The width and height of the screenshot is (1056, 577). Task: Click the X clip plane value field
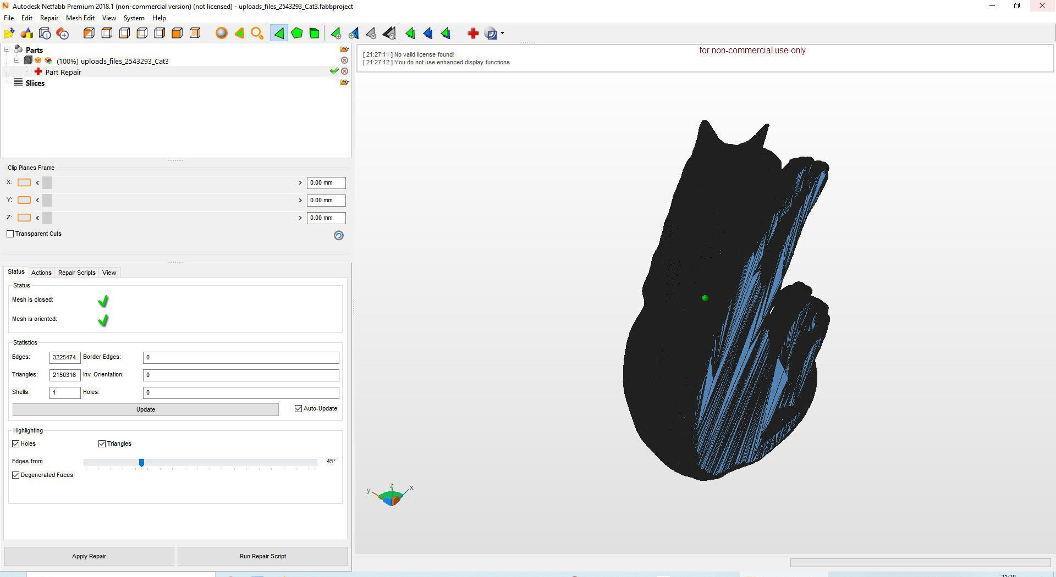tap(326, 182)
